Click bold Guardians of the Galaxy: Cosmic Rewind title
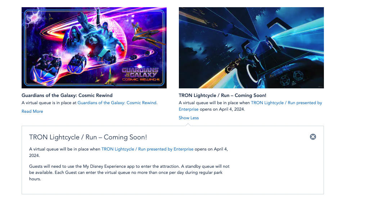Viewport: 366px width, 222px height. (x=67, y=96)
